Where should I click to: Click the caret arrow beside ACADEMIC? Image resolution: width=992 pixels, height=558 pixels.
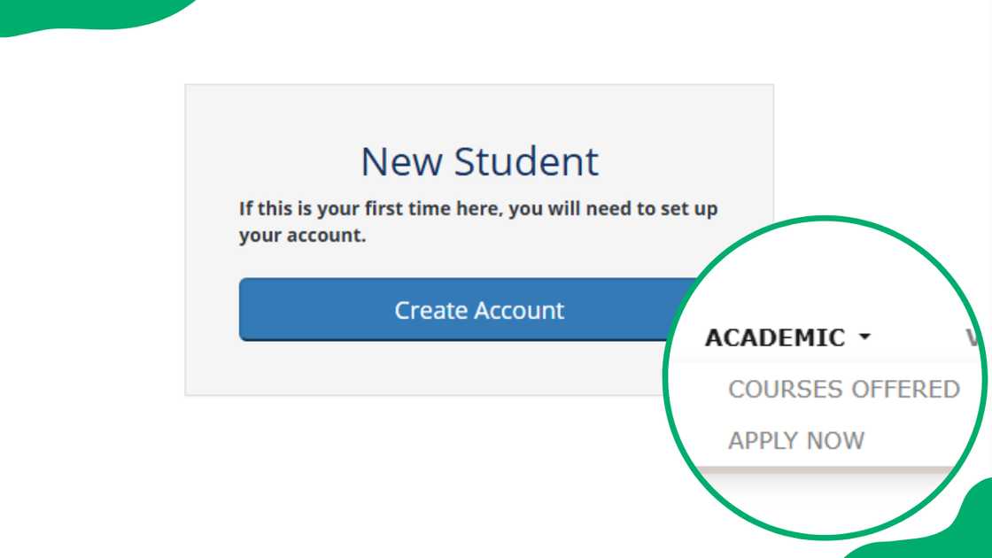point(865,337)
